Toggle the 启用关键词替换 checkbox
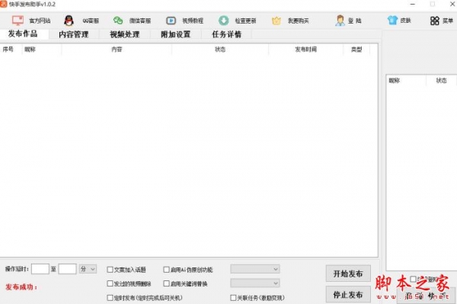 pos(166,283)
